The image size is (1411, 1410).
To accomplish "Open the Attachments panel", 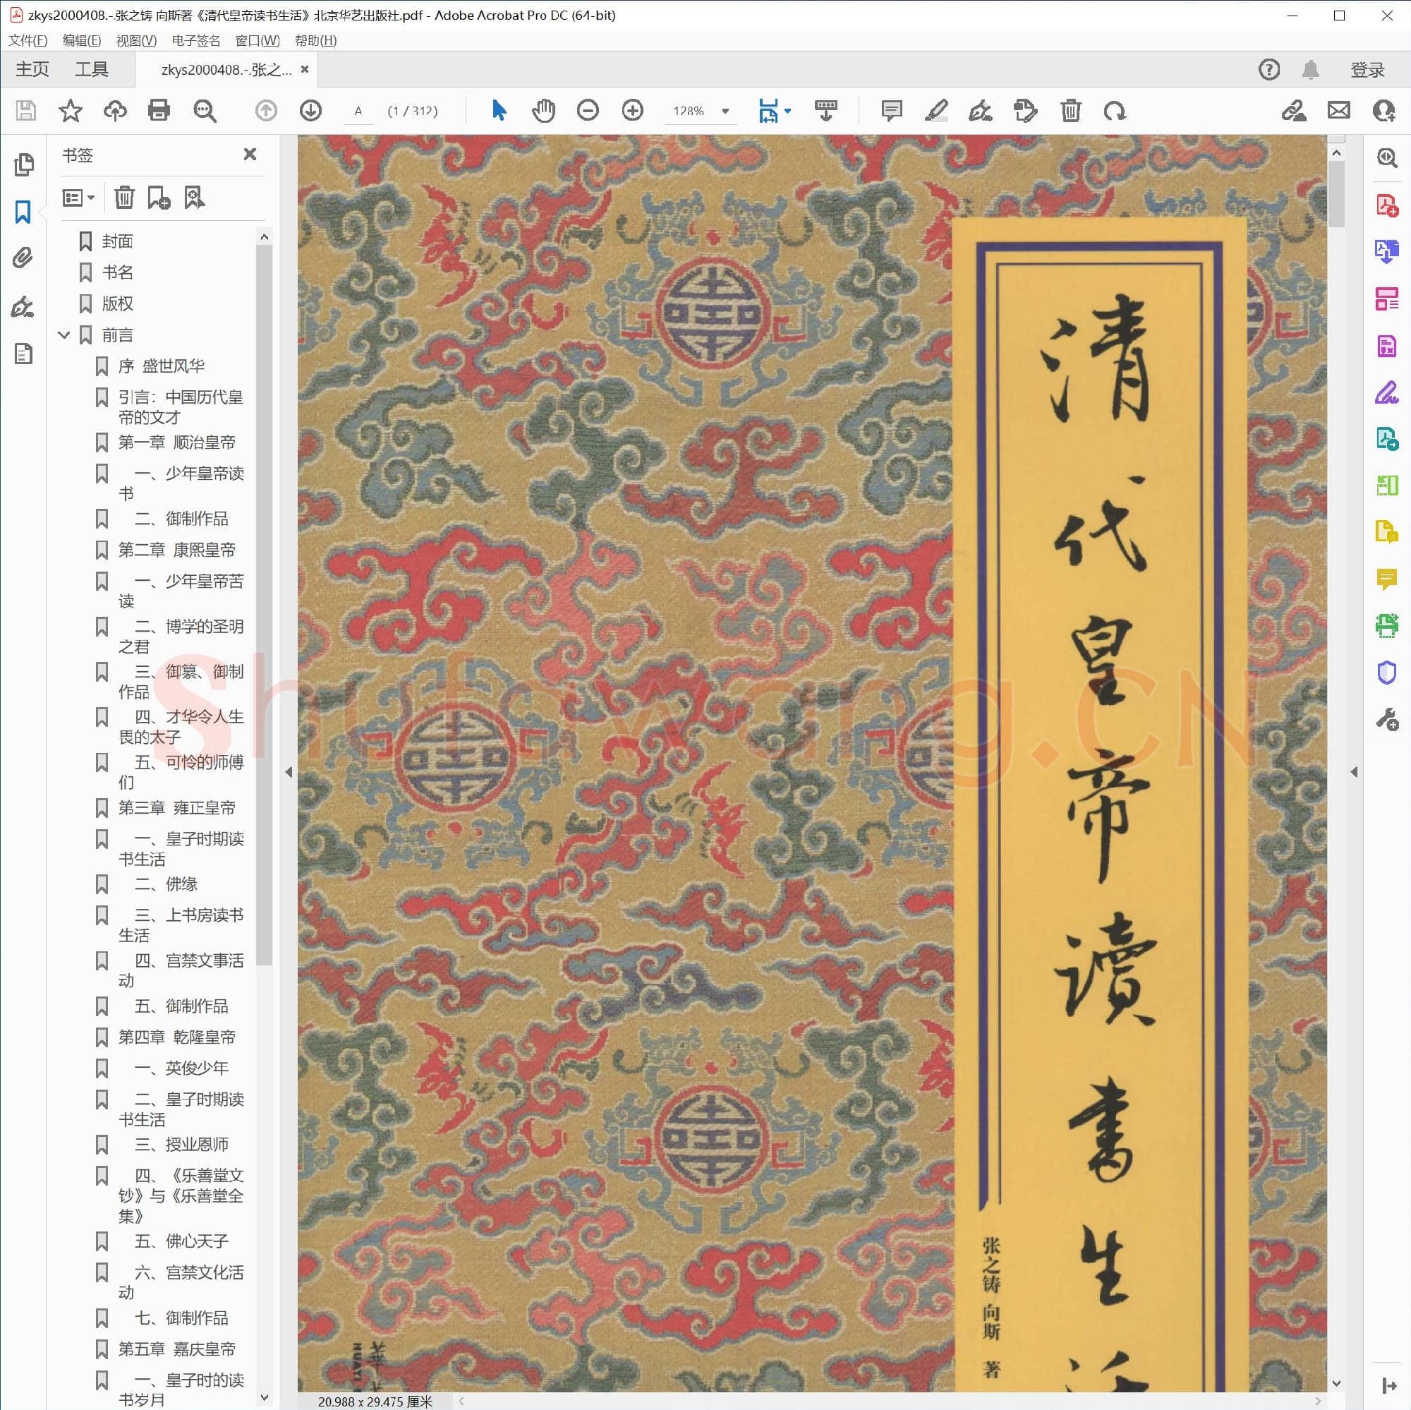I will (x=24, y=257).
